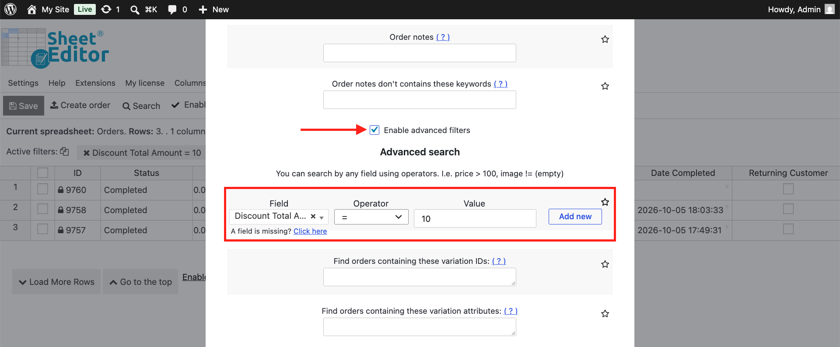Follow the Click here link for missing field

(310, 231)
